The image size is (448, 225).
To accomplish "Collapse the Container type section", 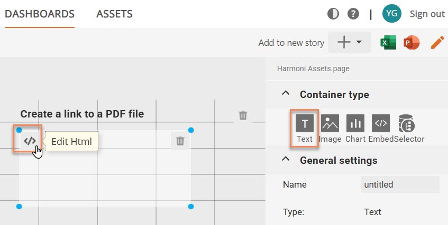I will click(286, 93).
